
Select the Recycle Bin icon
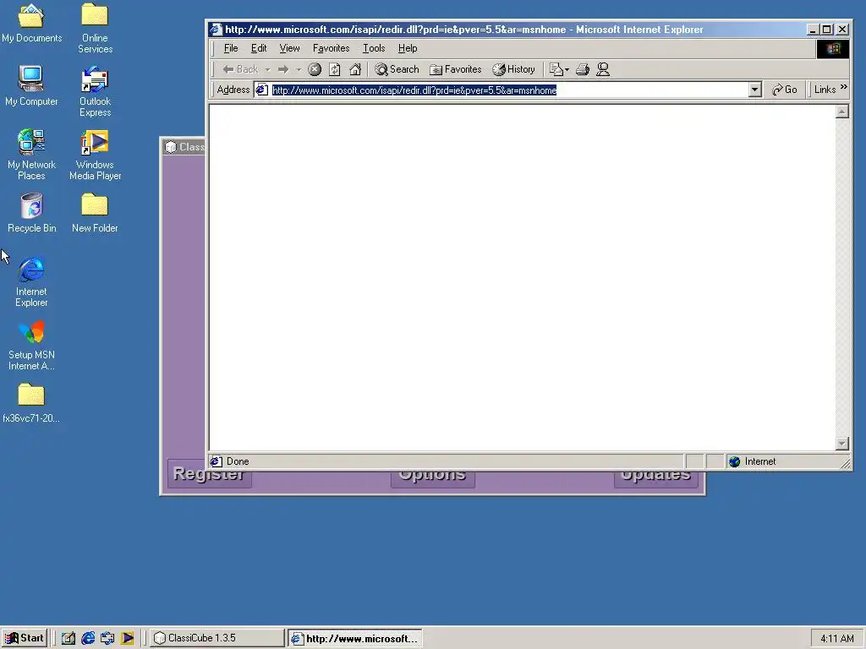coord(31,213)
